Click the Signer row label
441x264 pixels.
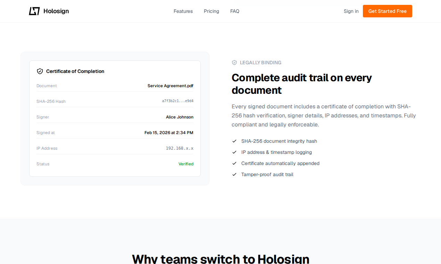[43, 117]
